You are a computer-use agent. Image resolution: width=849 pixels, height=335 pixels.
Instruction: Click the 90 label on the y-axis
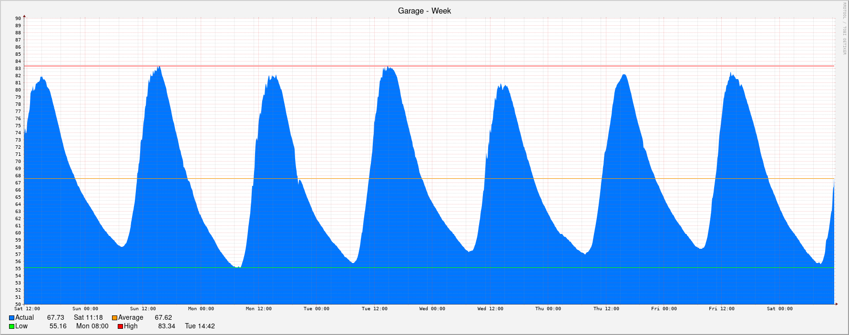click(18, 19)
